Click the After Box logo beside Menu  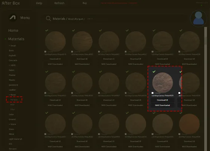12,18
